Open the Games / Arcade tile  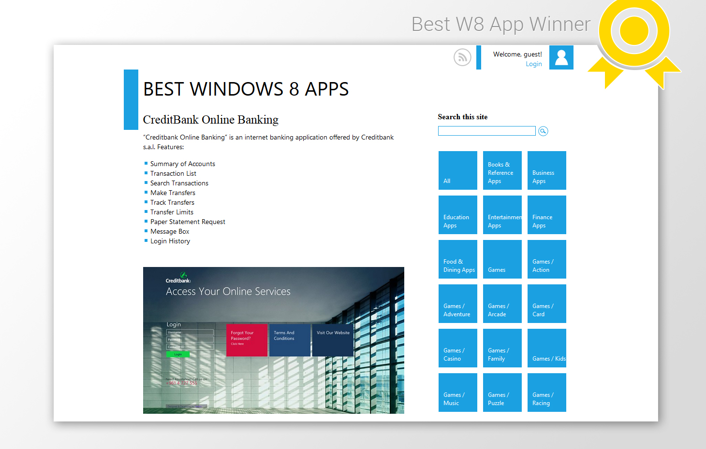(502, 304)
